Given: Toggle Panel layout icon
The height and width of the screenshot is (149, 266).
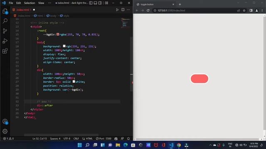Looking at the screenshot, I should tap(95, 3).
